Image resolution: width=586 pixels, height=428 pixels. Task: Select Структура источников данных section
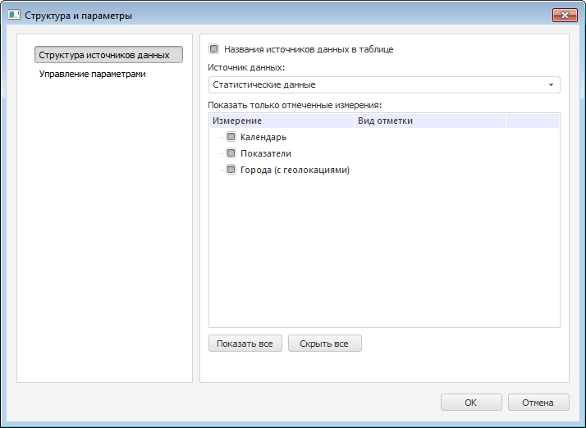click(x=108, y=55)
